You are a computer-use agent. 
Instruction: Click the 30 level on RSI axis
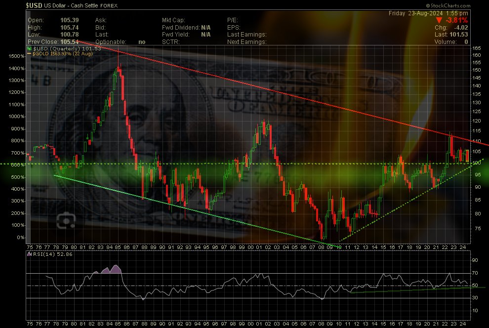click(x=475, y=298)
